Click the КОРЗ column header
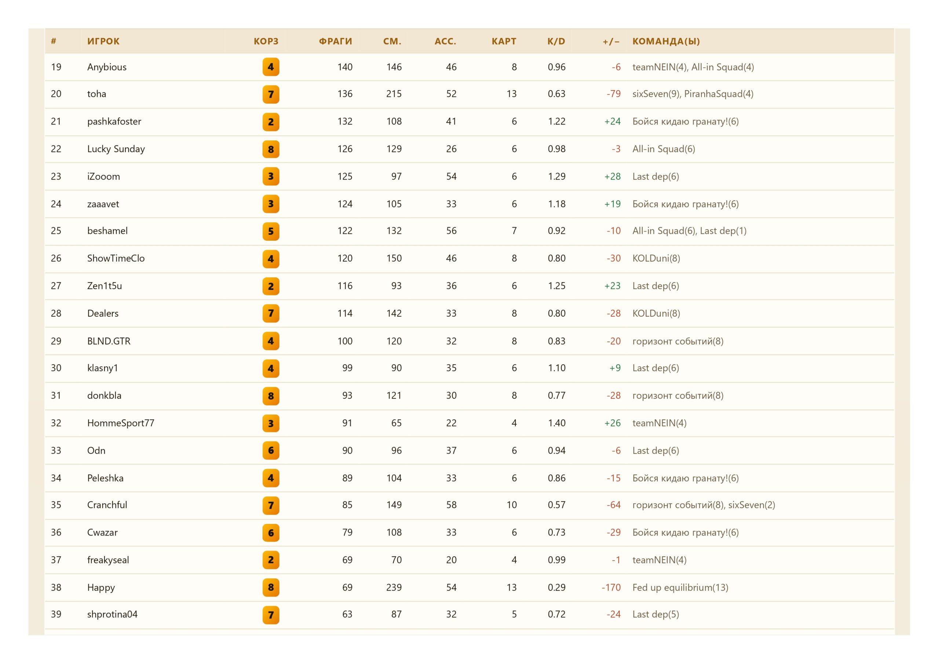939x663 pixels. 266,41
